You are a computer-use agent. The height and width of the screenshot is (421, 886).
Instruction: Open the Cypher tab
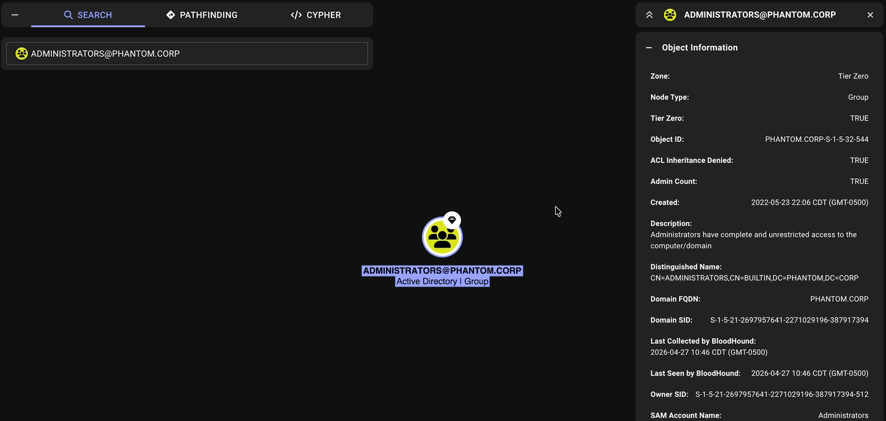point(315,15)
